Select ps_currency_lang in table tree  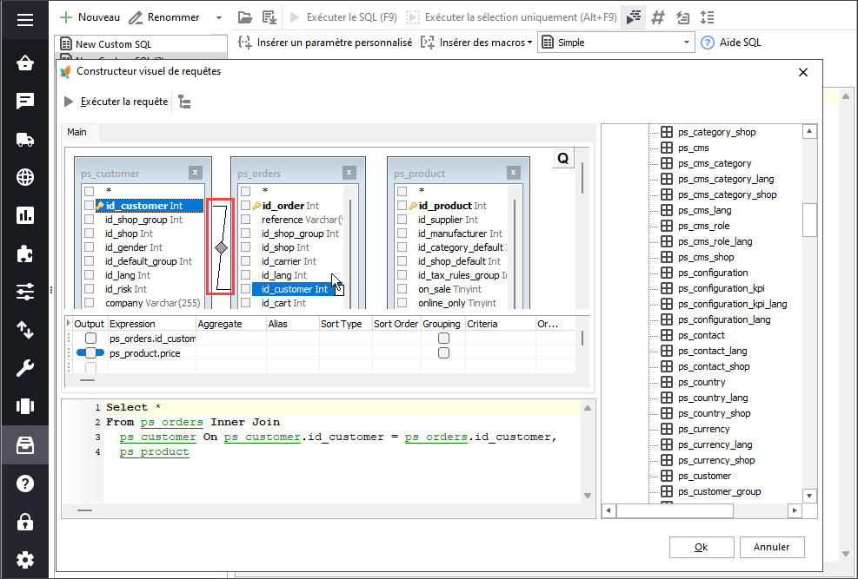(x=715, y=444)
